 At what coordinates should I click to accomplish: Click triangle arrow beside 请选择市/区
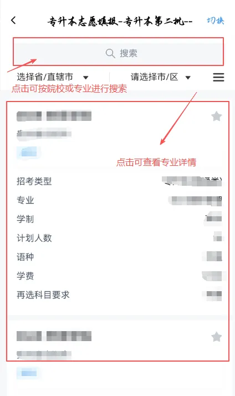(188, 78)
